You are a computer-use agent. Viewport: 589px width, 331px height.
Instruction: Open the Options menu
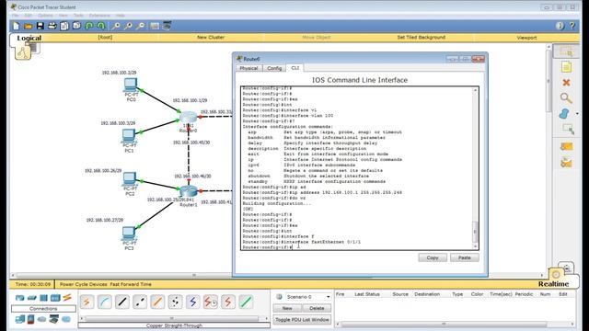[x=45, y=16]
